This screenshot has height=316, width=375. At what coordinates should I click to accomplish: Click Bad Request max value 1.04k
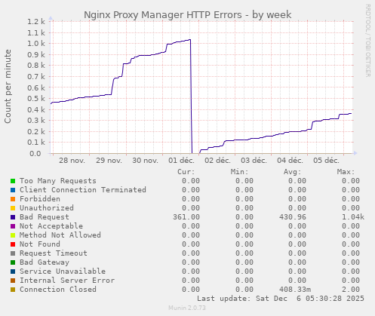tap(353, 217)
